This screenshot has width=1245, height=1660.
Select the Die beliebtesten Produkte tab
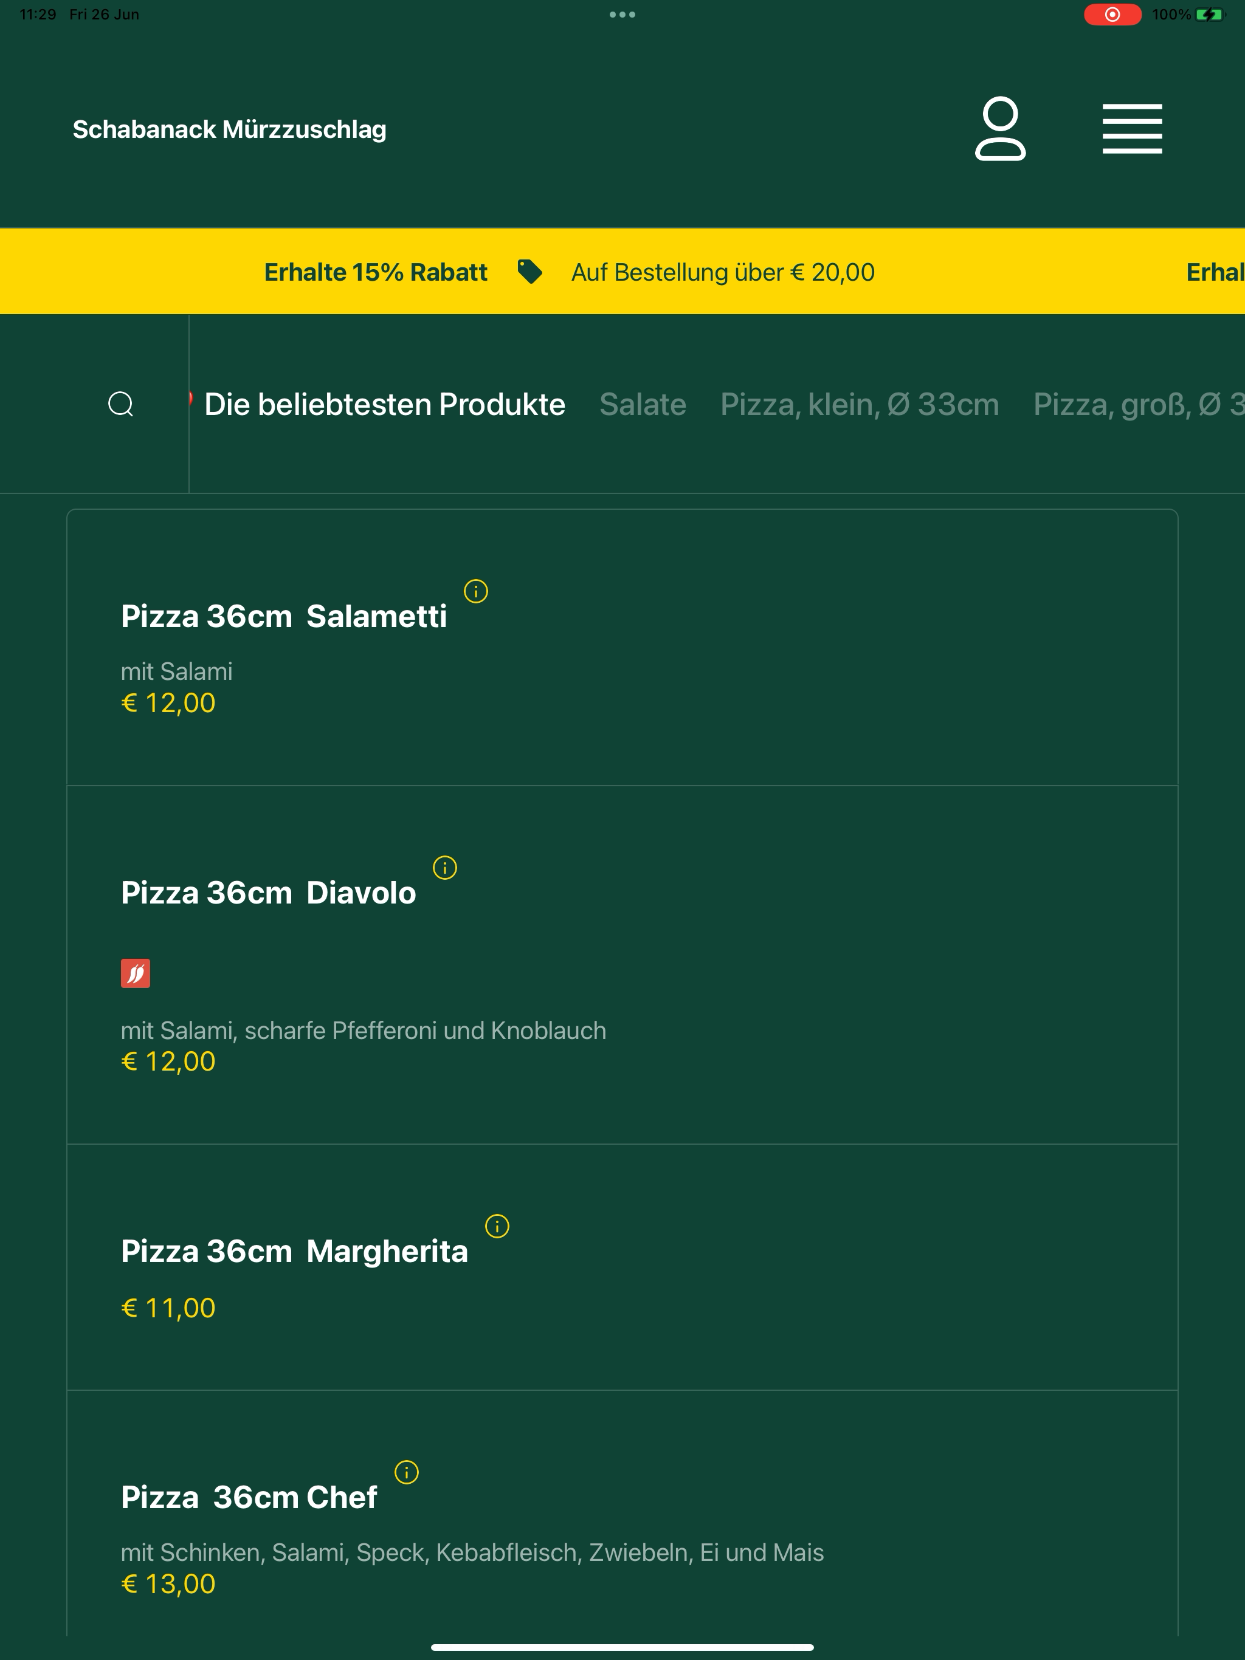coord(384,405)
